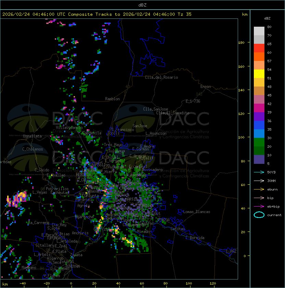This screenshot has width=285, height=288.
Task: Click the C_Guido map label
Action: (42, 170)
